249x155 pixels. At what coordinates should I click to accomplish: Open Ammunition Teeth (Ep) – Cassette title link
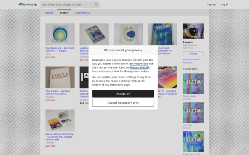[x=60, y=137]
